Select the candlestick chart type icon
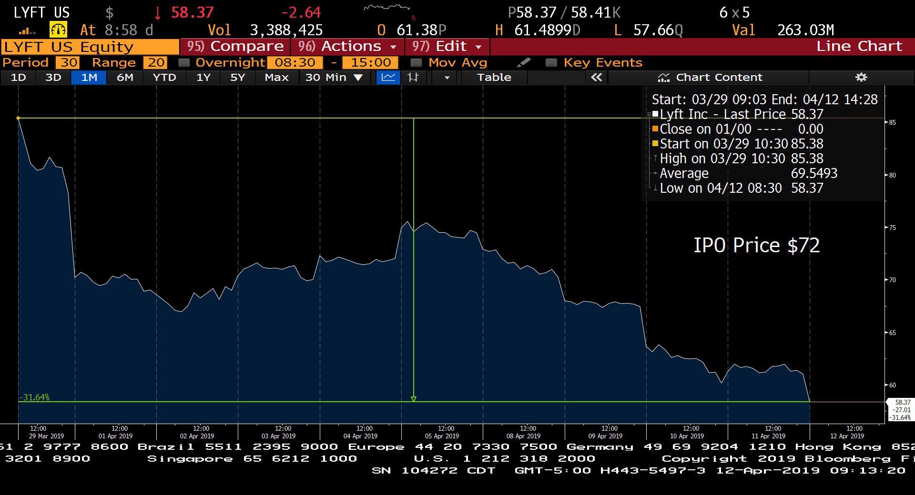 [x=413, y=77]
